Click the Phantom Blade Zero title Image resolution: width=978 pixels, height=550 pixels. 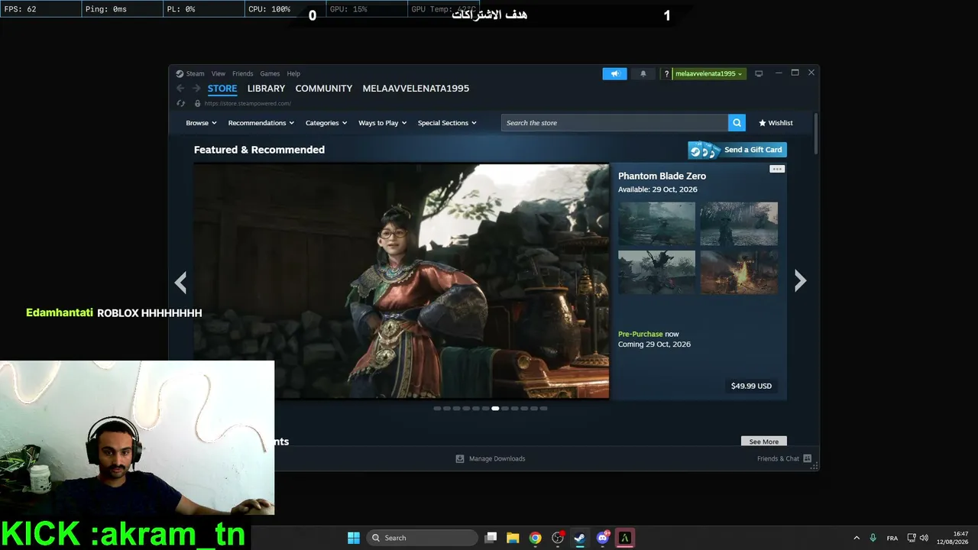(x=662, y=176)
